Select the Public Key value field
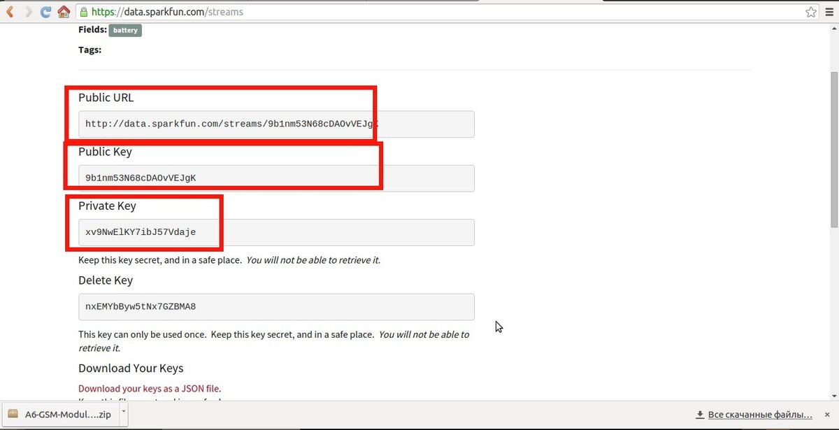Image resolution: width=839 pixels, height=430 pixels. coord(276,178)
